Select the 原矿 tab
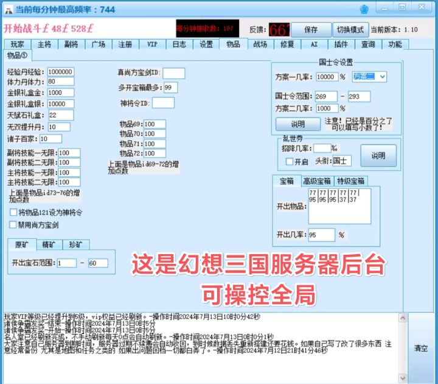Viewport: 438px width, 384px height. (x=22, y=244)
